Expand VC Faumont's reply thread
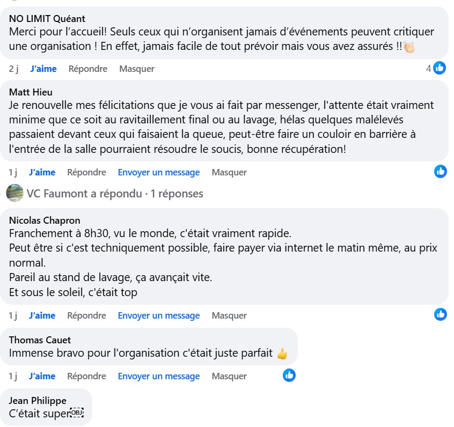Image resolution: width=454 pixels, height=427 pixels. [115, 194]
